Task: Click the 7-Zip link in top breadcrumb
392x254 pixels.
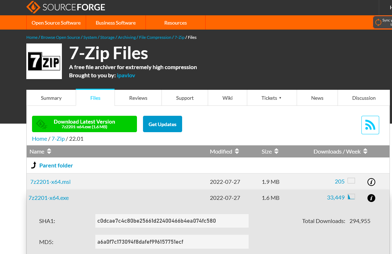Action: click(180, 37)
